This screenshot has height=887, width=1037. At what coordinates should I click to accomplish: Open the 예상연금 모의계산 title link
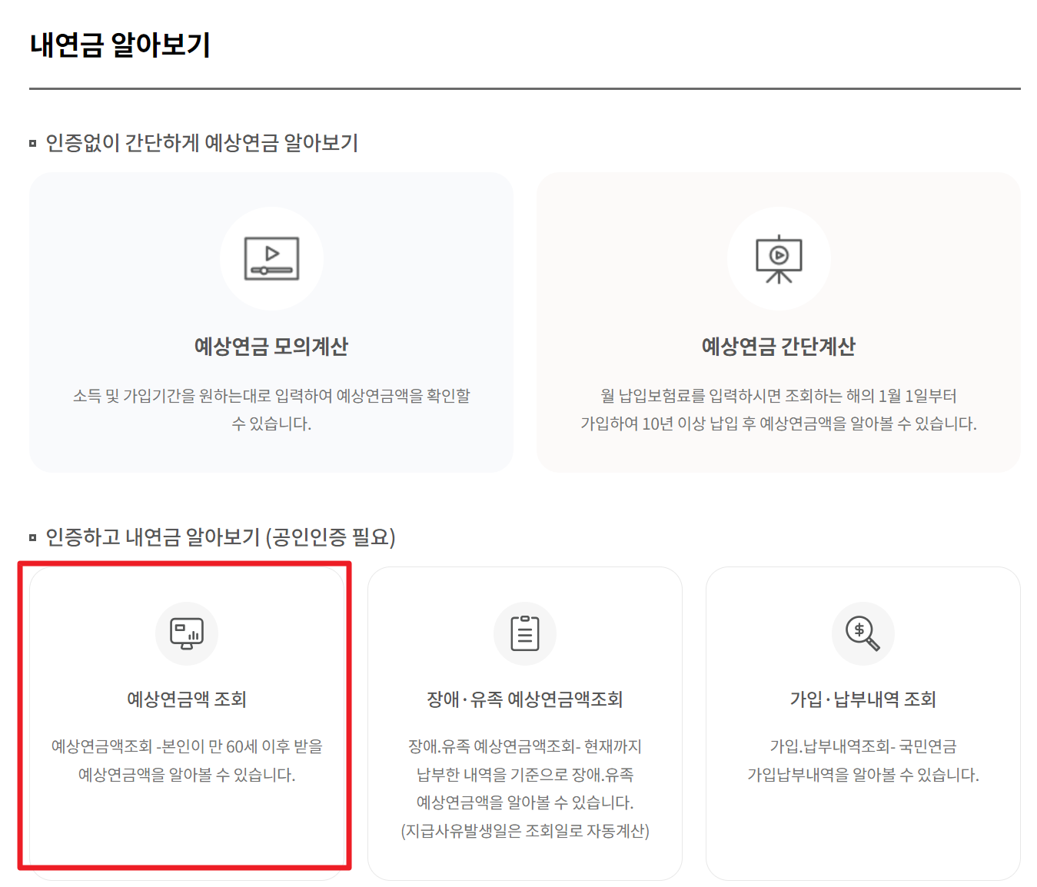tap(271, 347)
